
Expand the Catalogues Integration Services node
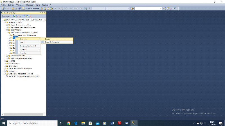(5, 74)
